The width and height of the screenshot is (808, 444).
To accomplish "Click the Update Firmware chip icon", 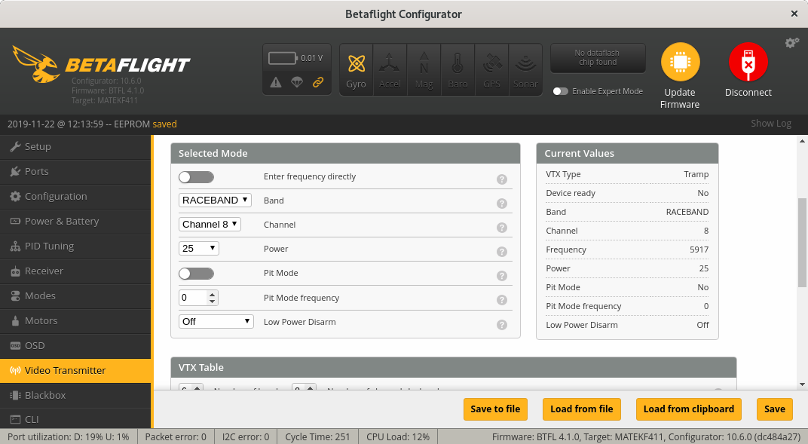I will click(680, 62).
